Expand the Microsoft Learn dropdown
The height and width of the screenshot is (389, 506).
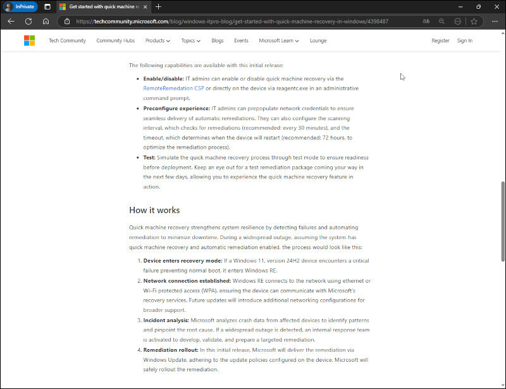pos(279,40)
